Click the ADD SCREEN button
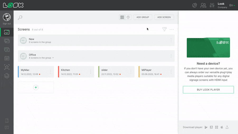 (x=164, y=17)
